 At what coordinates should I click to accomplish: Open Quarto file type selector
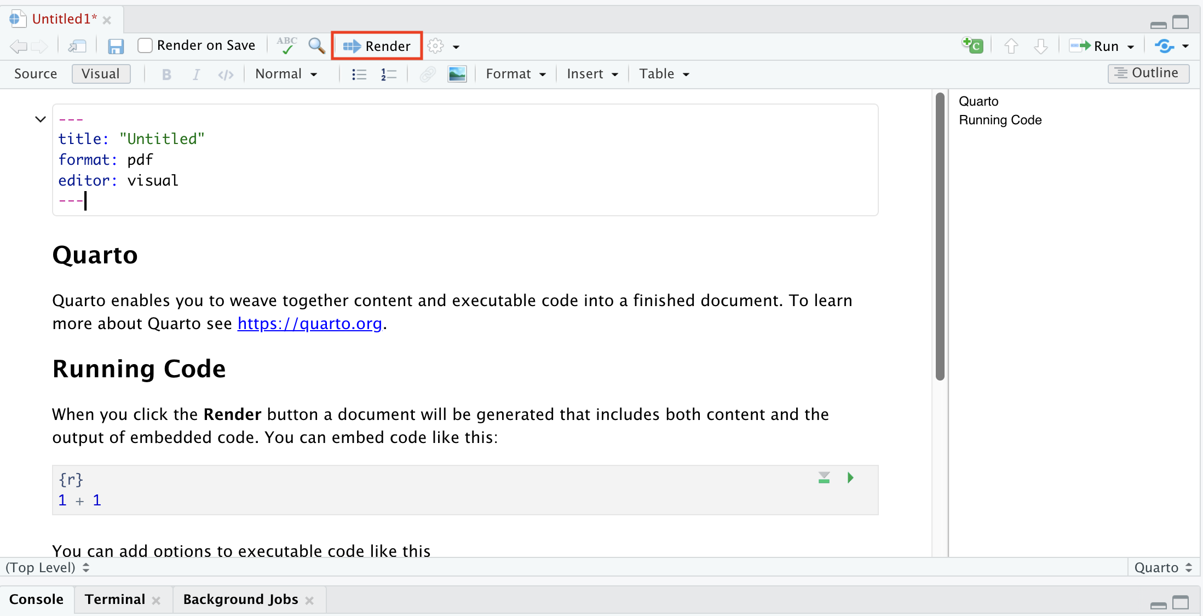pos(1163,568)
